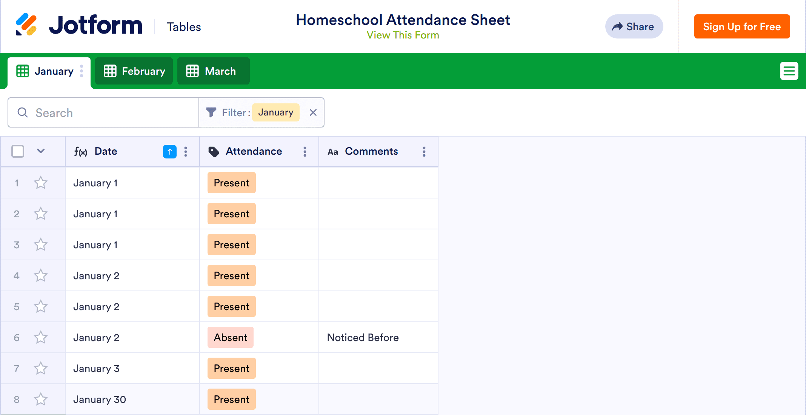The image size is (806, 415).
Task: Click the filter funnel icon
Action: pyautogui.click(x=211, y=112)
